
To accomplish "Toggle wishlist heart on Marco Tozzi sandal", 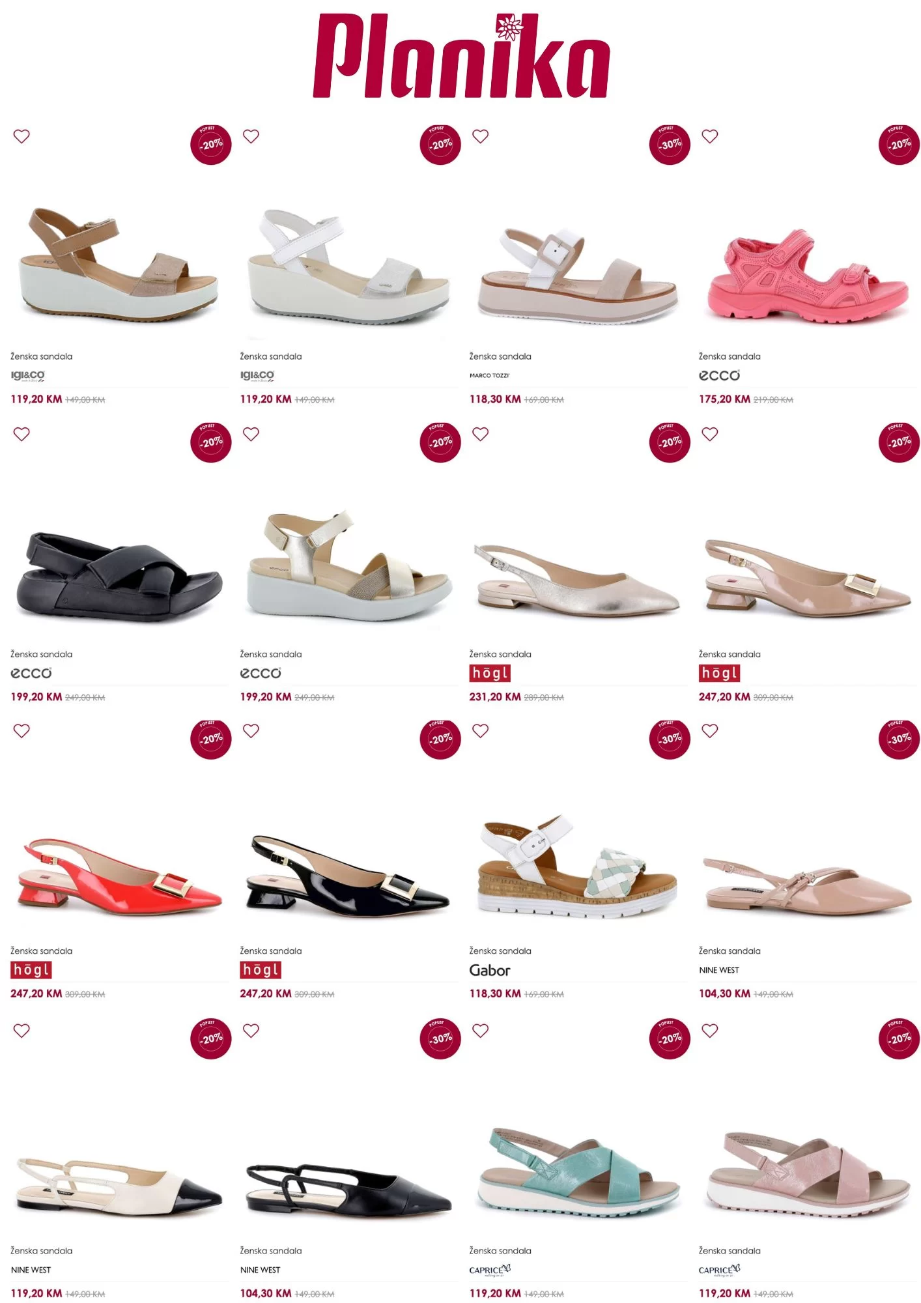I will (x=480, y=136).
